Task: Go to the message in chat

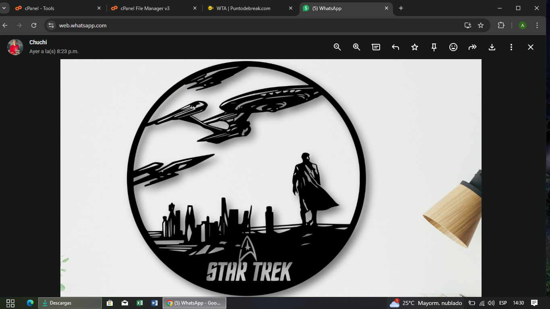Action: [376, 47]
